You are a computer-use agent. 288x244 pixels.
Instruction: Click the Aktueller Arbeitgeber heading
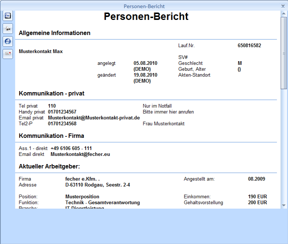coord(49,167)
